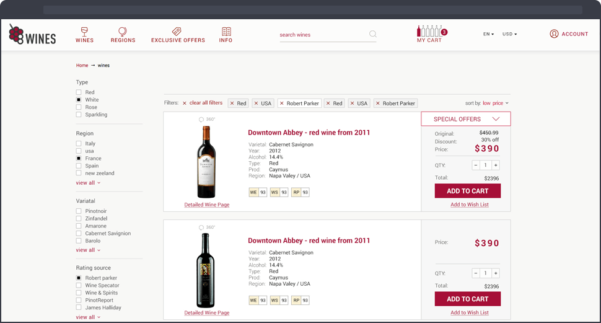Click clear all filters link
The image size is (601, 323).
click(206, 103)
